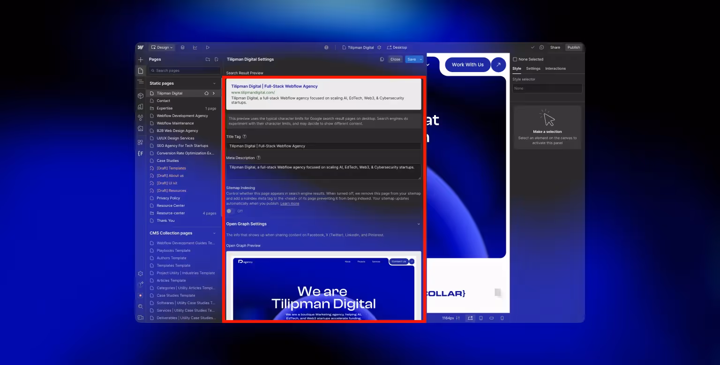
Task: Select the tablet breakpoint icon in bottom bar
Action: point(481,318)
